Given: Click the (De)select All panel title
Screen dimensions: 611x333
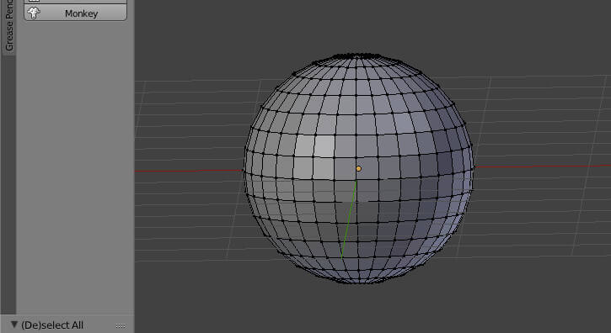Looking at the screenshot, I should (52, 325).
